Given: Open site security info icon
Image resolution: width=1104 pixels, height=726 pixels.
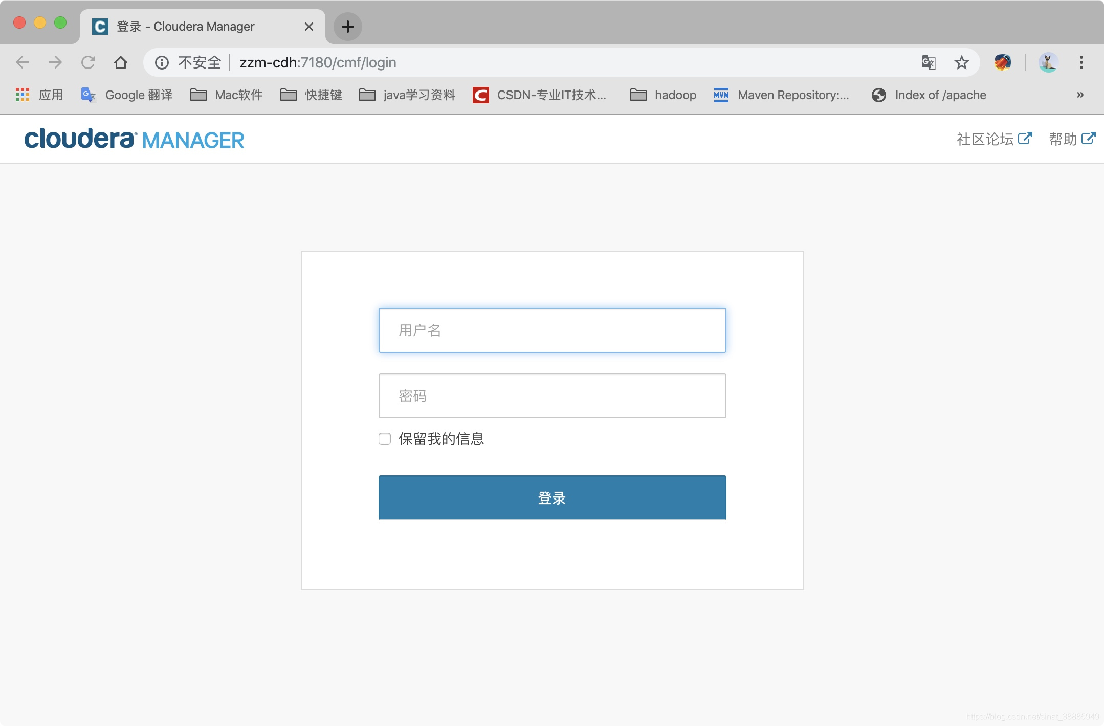Looking at the screenshot, I should tap(162, 62).
